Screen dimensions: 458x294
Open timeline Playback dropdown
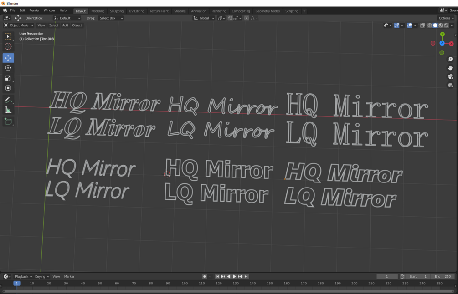pyautogui.click(x=23, y=277)
